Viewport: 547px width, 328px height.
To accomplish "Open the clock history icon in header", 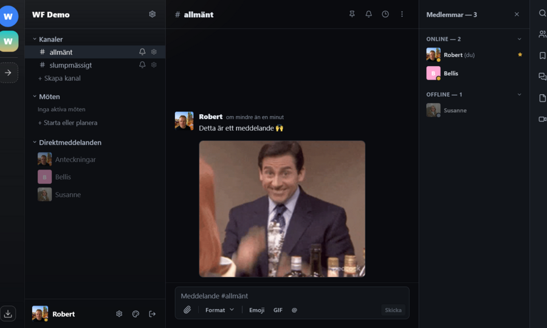I will click(x=385, y=14).
